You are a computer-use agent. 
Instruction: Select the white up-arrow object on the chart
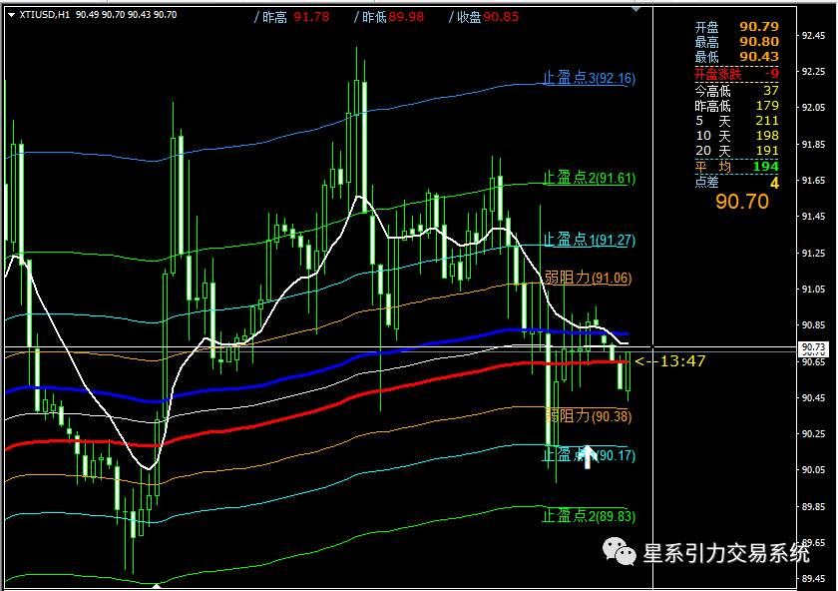(x=588, y=457)
